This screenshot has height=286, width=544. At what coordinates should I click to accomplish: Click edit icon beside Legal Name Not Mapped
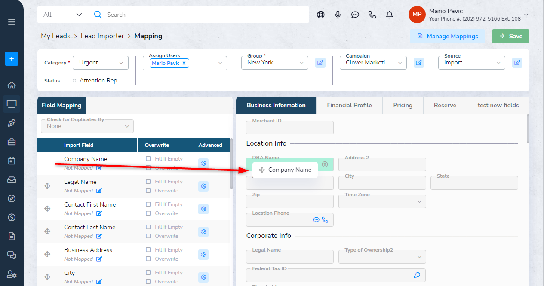99,191
